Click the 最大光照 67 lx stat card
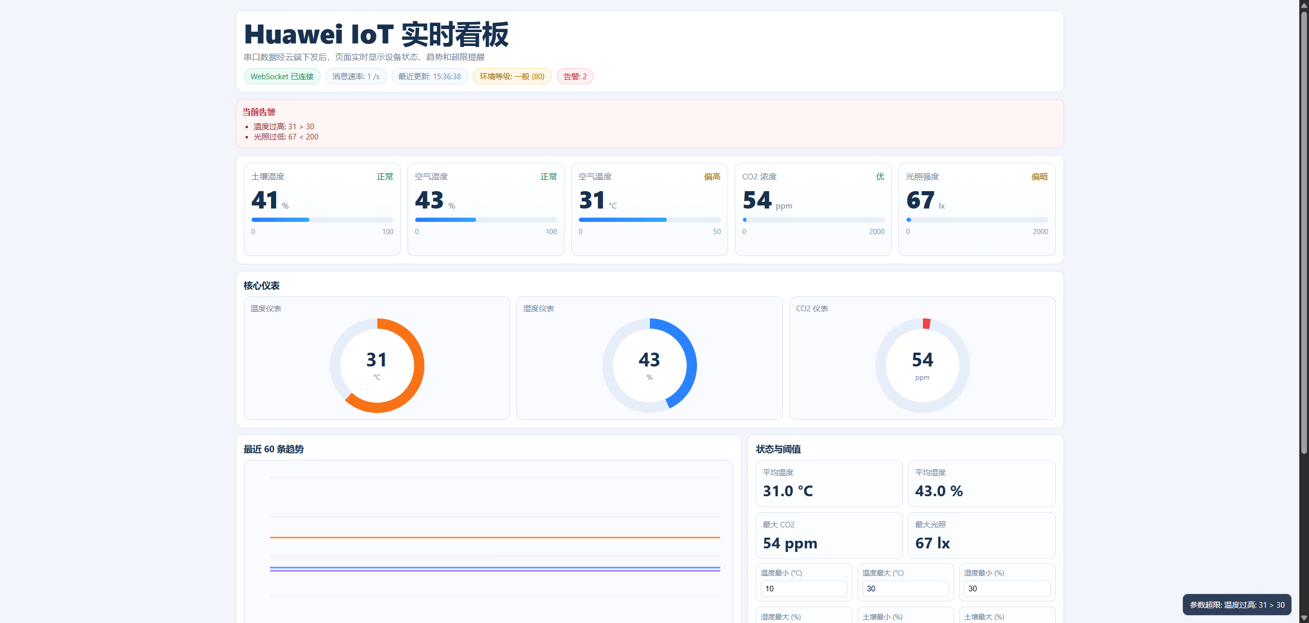 tap(981, 536)
